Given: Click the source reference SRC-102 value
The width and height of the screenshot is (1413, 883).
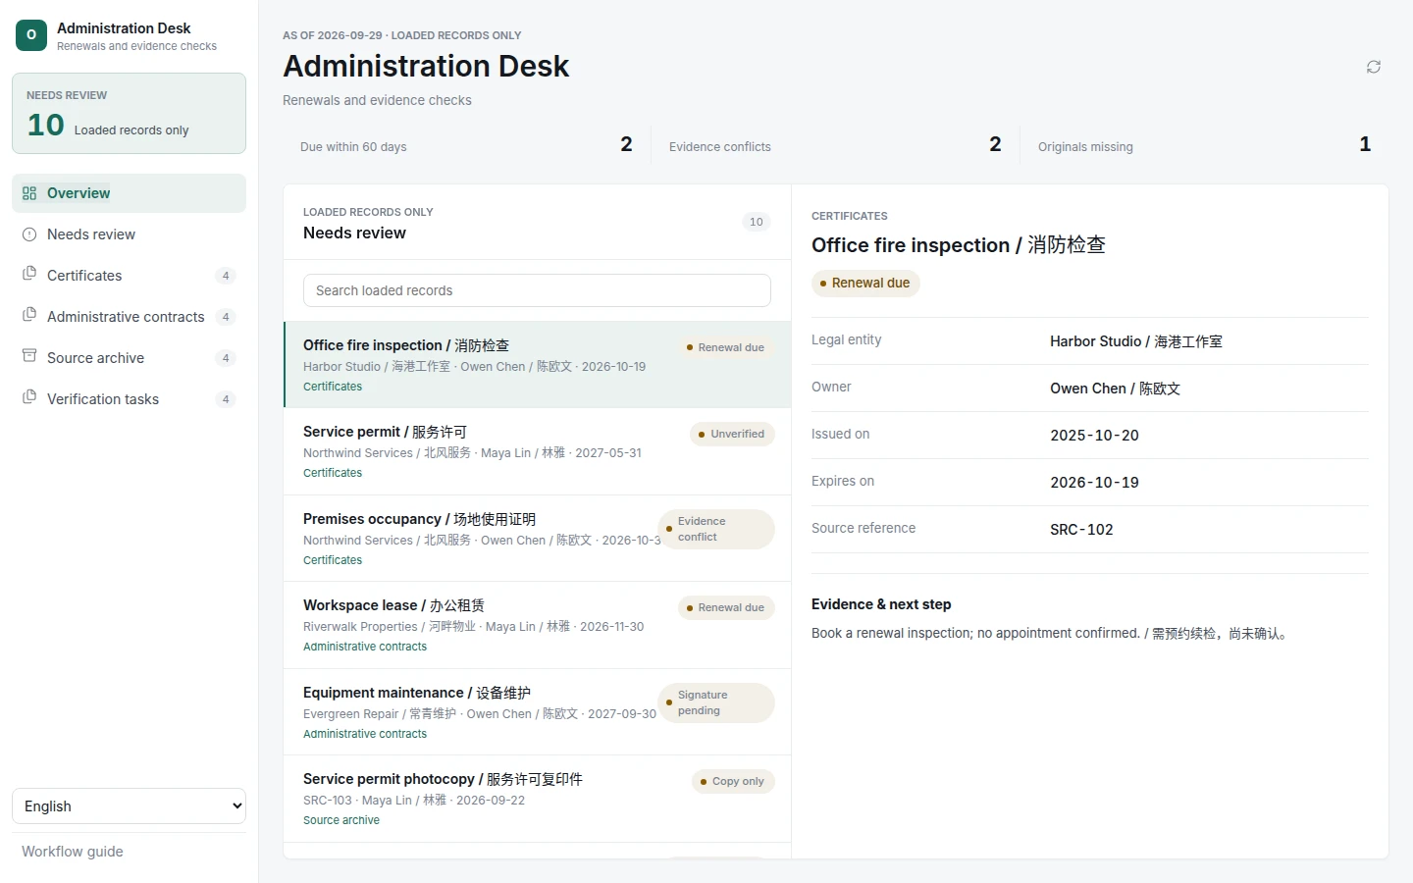Looking at the screenshot, I should point(1081,530).
